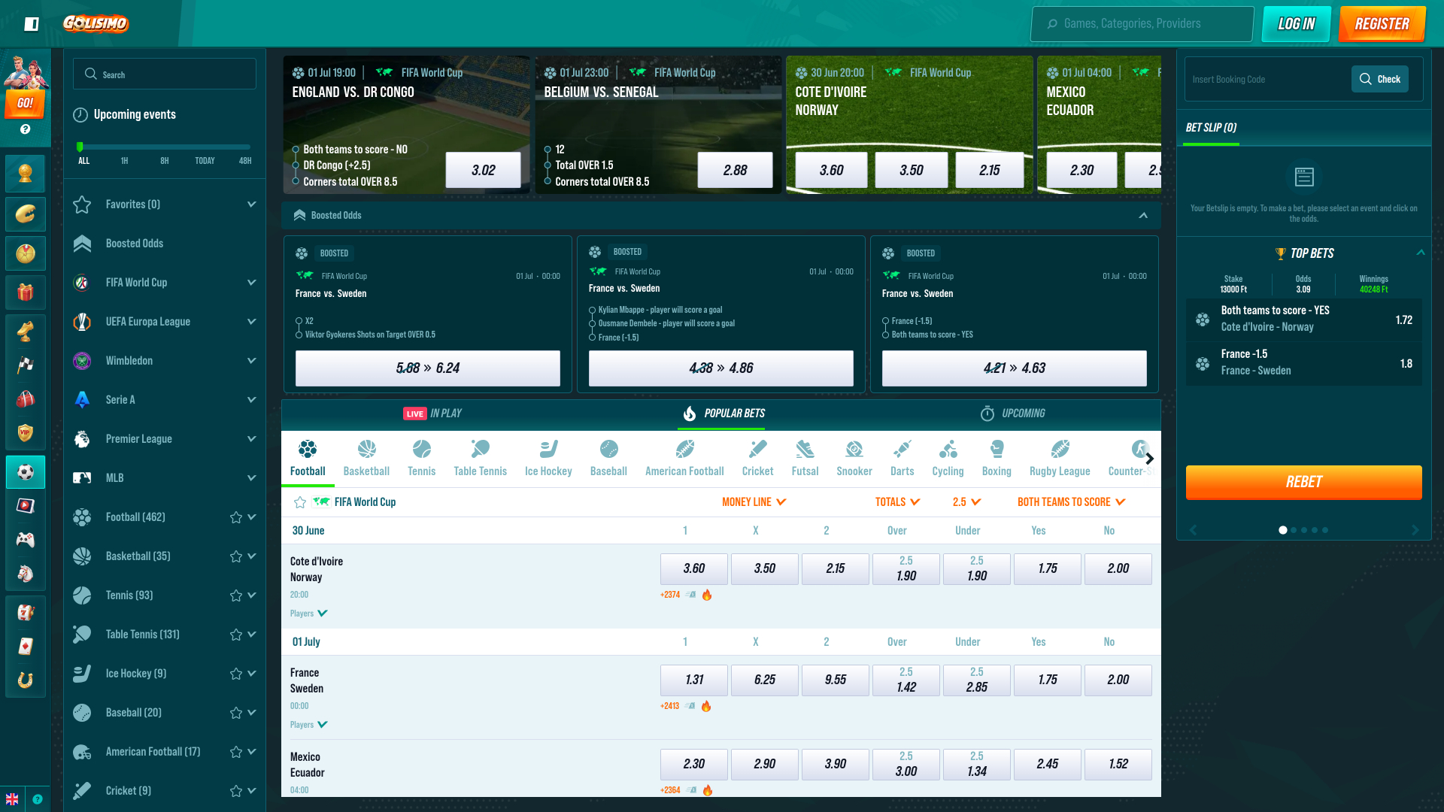Open the trophy icon in left rail

(26, 174)
